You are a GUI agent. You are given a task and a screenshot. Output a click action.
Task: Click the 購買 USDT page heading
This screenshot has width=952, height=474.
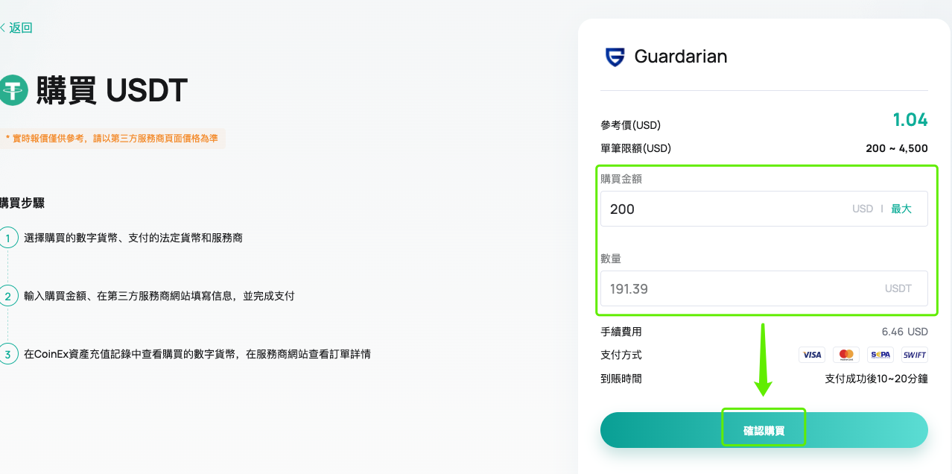click(112, 90)
